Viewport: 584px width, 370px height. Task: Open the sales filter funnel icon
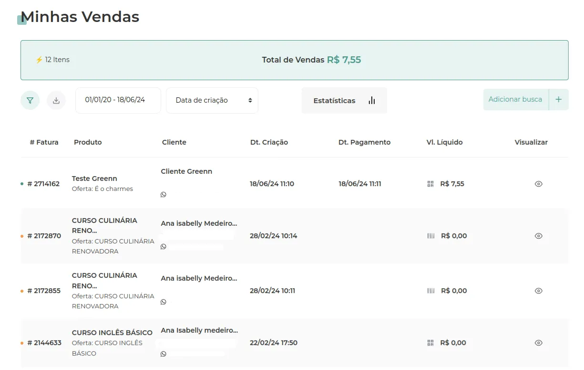(x=30, y=100)
